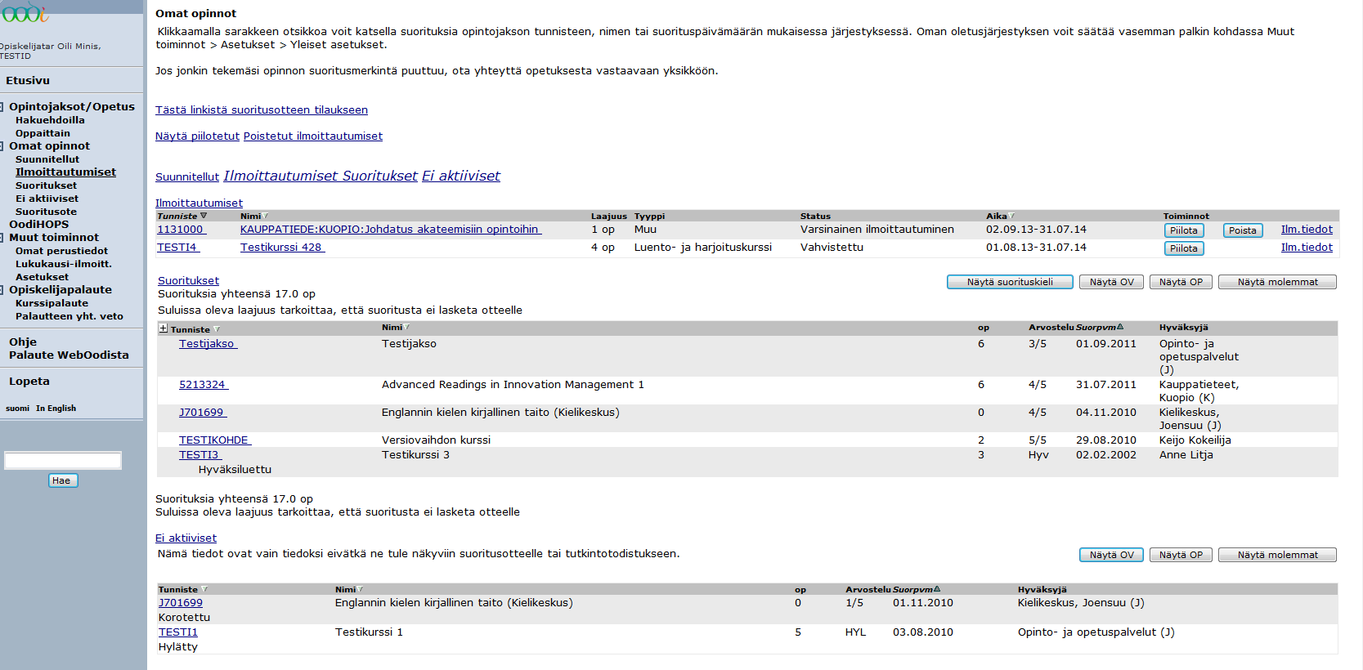Sort registrations by Aika arrow
Screen dimensions: 1363x670
tap(1011, 217)
